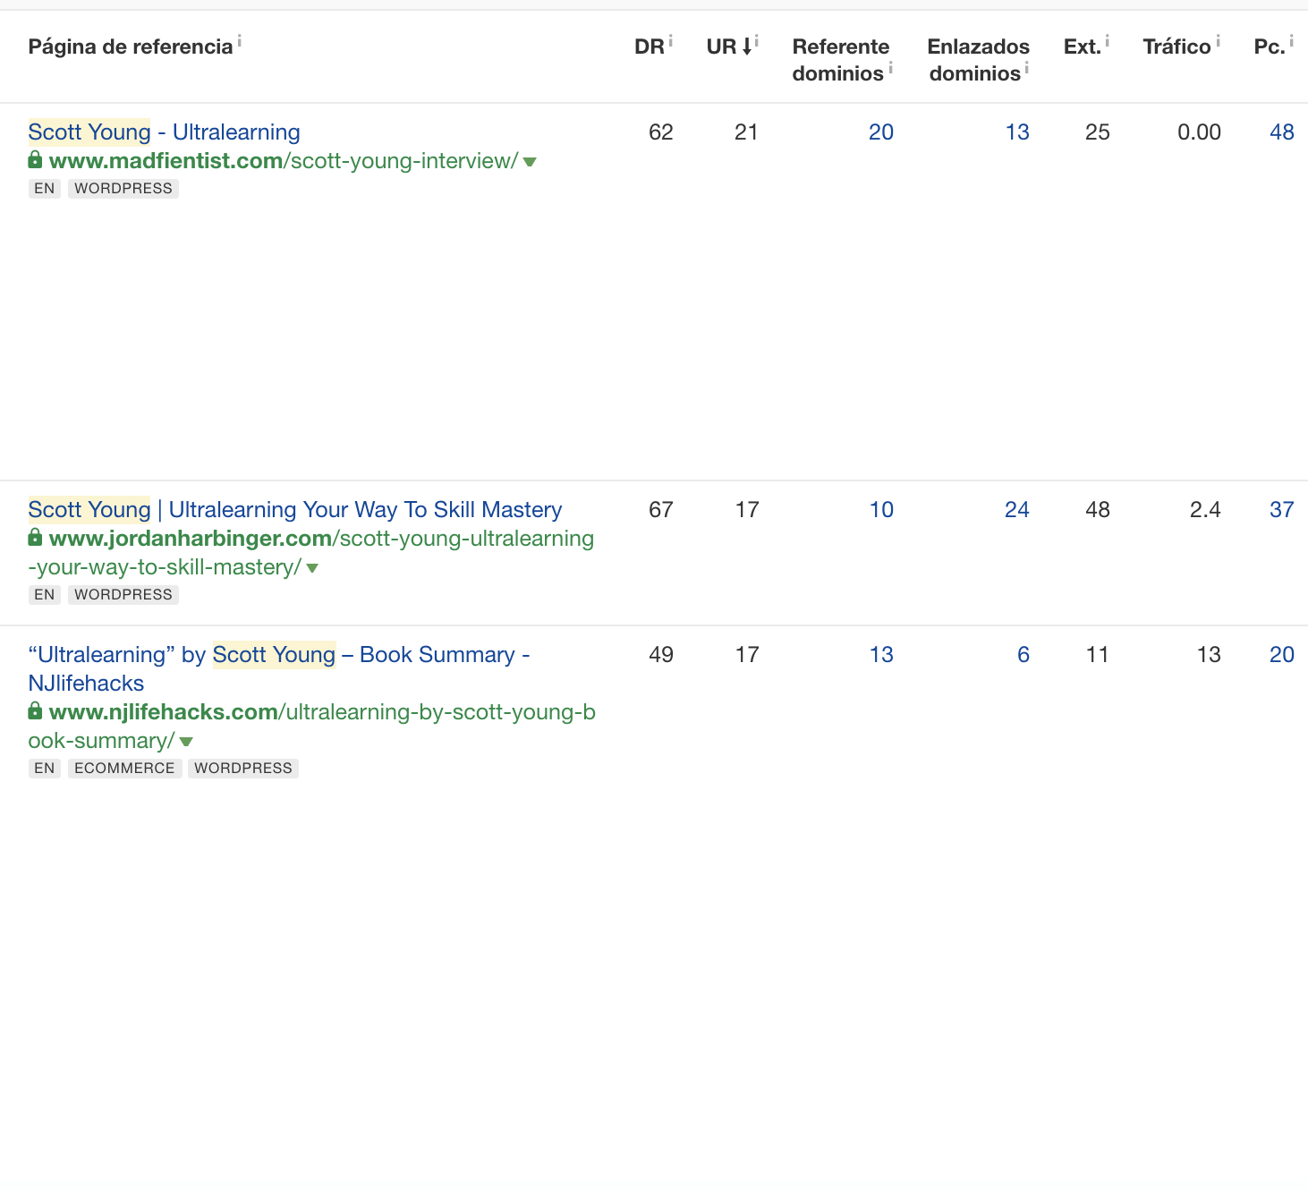Sort by Referente dominios column header
This screenshot has height=1190, width=1308.
tap(839, 60)
